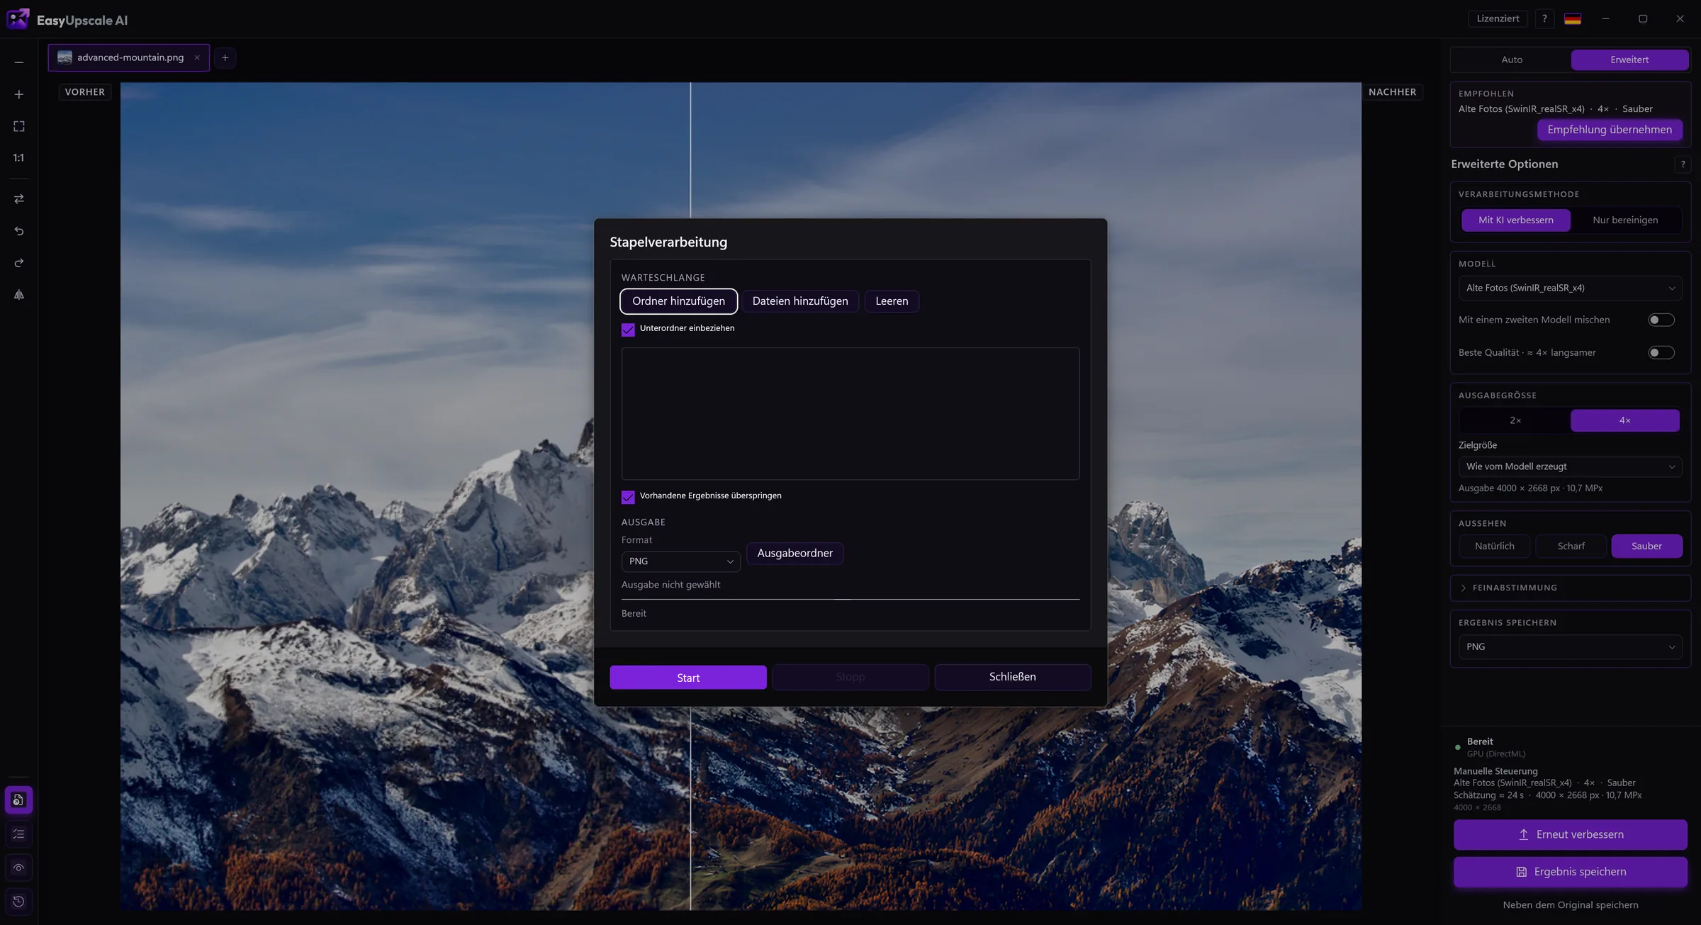Viewport: 1701px width, 925px height.
Task: Click the Ordner hinzufügen button
Action: [678, 301]
